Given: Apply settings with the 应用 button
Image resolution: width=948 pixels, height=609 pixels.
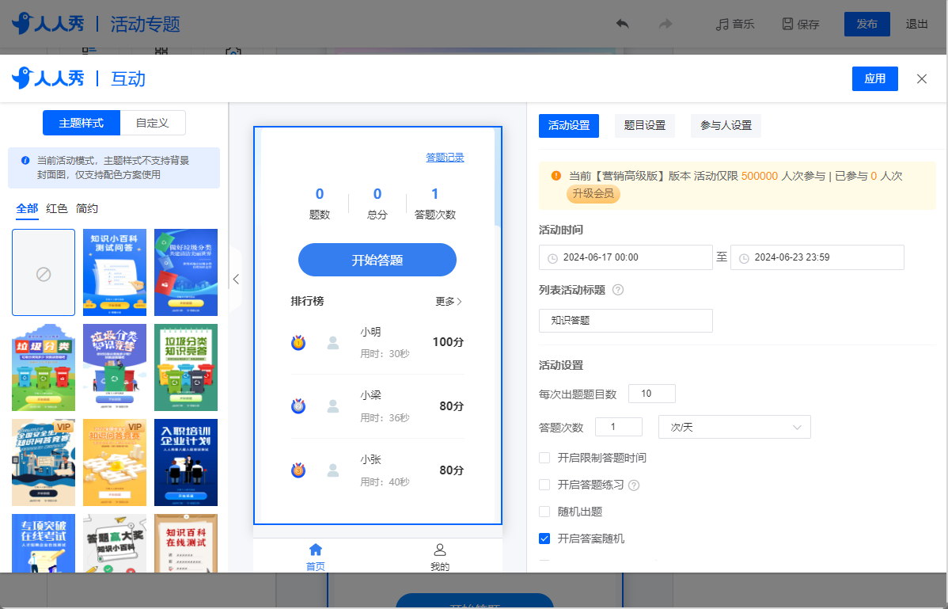Looking at the screenshot, I should click(x=875, y=78).
